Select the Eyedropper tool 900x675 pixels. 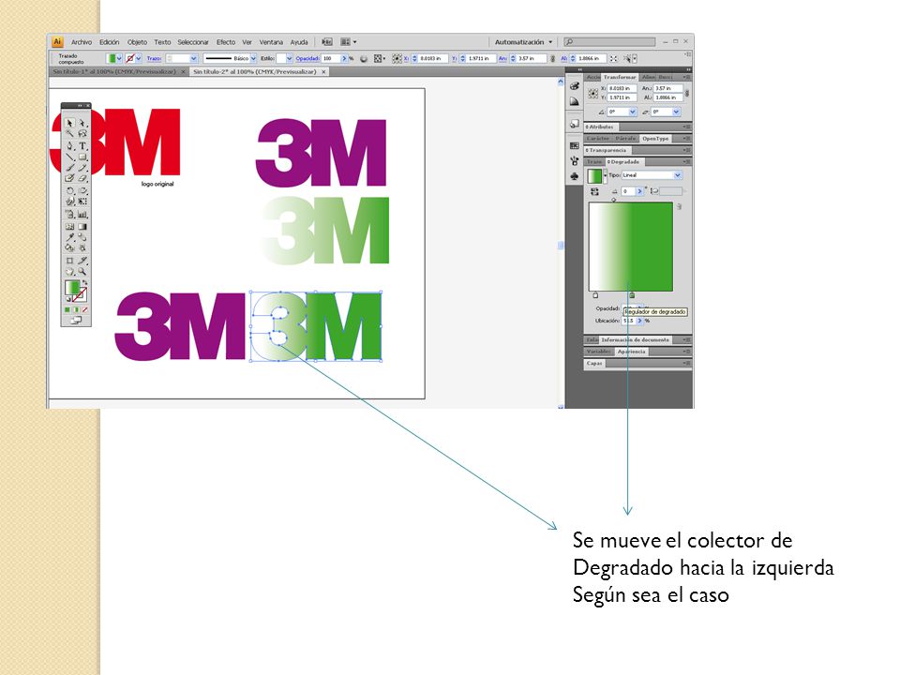(x=69, y=237)
